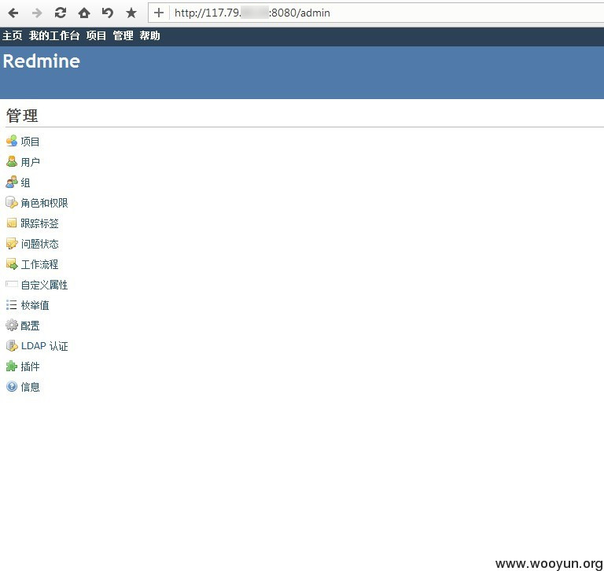Click the 角色和权限 roles icon

pos(12,202)
